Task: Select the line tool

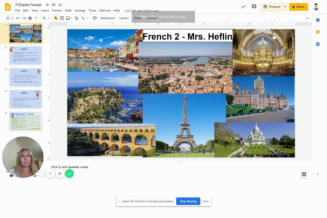Action: click(x=83, y=18)
